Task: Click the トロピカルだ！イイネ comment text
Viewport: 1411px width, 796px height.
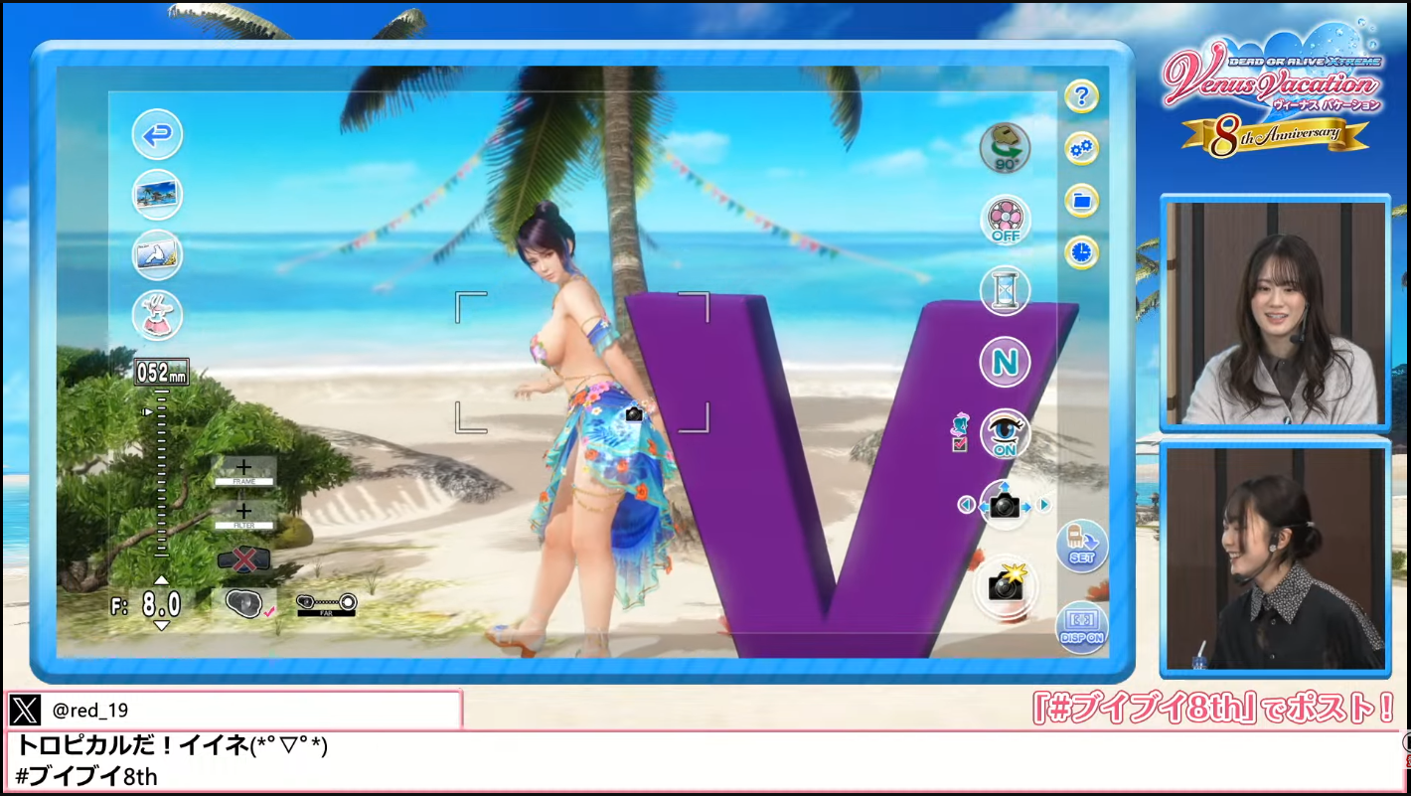Action: tap(173, 745)
